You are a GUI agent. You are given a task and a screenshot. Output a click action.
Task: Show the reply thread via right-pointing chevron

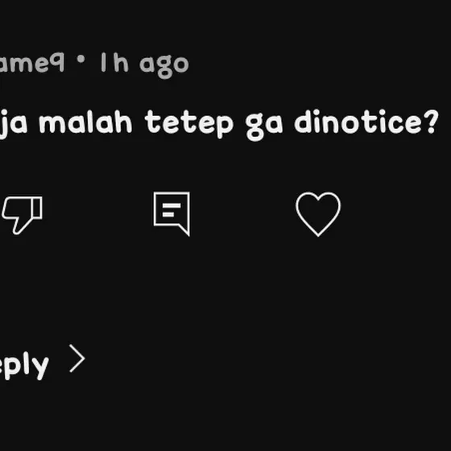[77, 358]
